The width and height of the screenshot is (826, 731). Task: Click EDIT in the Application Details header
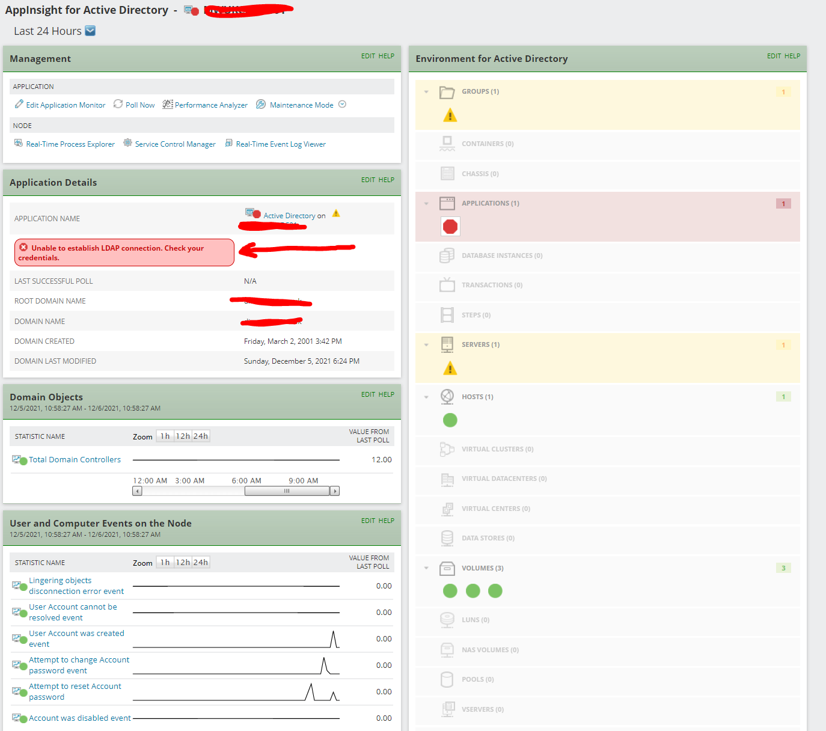click(x=368, y=180)
